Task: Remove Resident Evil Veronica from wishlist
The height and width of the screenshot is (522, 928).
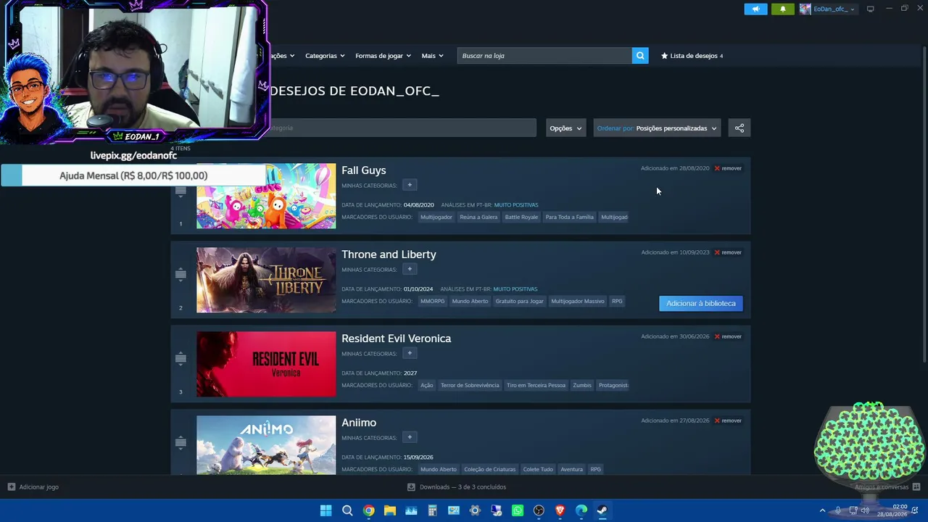Action: [x=728, y=336]
